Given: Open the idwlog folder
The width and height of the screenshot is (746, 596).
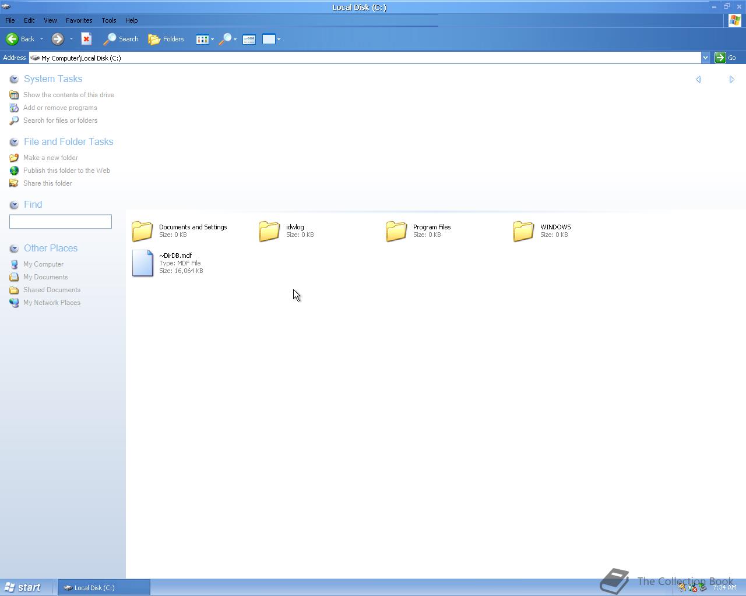Looking at the screenshot, I should click(x=269, y=230).
